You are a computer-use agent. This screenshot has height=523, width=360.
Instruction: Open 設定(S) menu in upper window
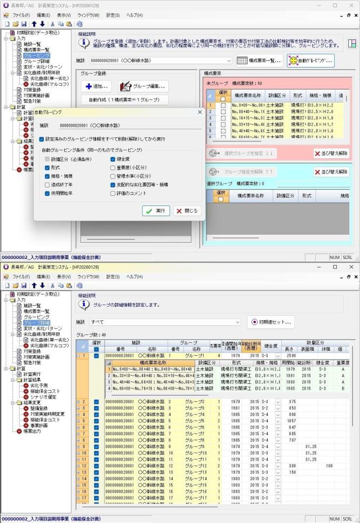tap(113, 15)
